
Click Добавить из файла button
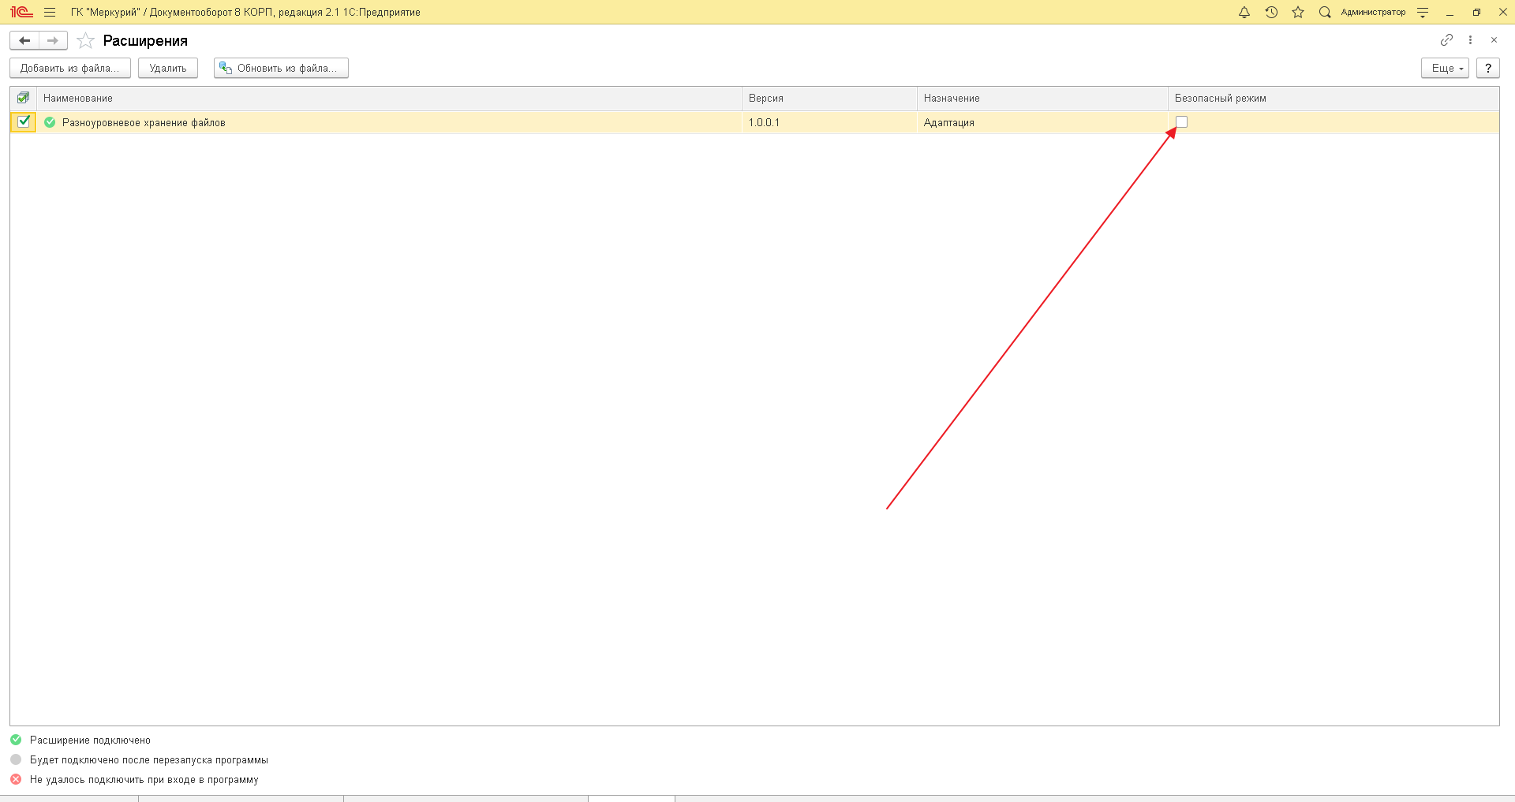pos(70,68)
